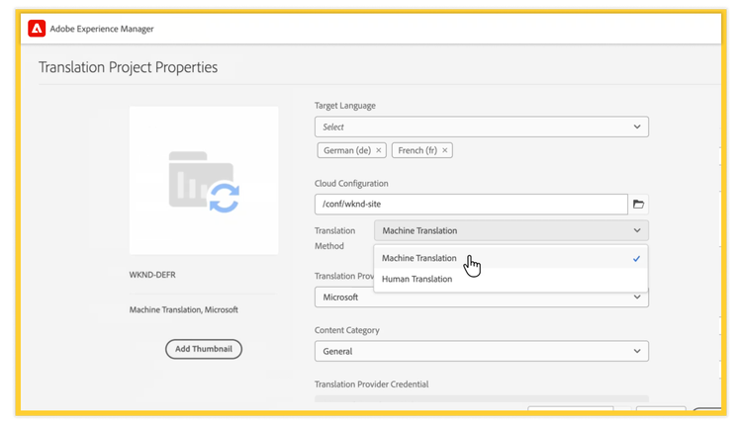Open the Cloud Configuration folder browse icon
Screen dimensions: 742x425
coord(639,204)
